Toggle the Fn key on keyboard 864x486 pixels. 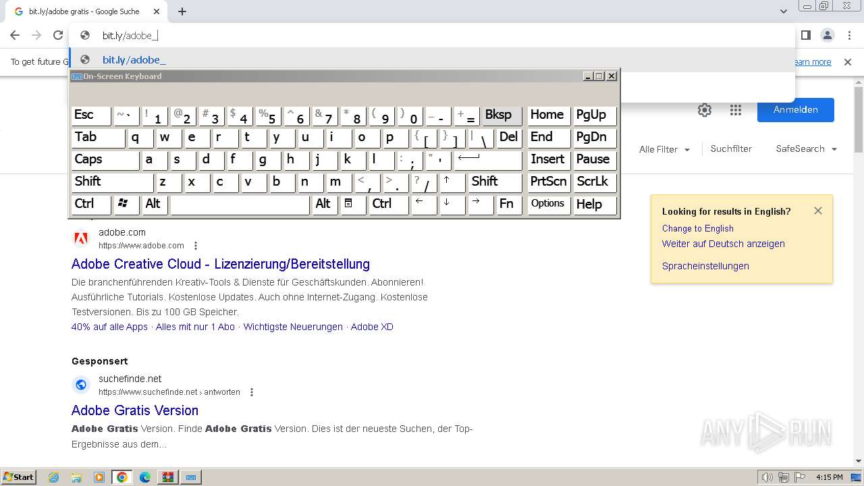coord(509,204)
